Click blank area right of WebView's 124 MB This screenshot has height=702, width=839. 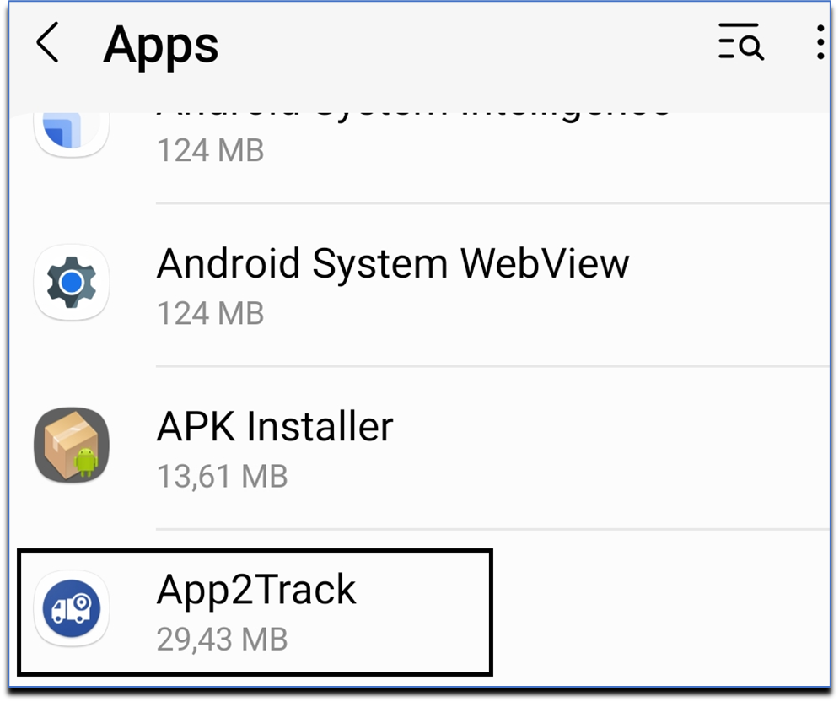pos(546,313)
